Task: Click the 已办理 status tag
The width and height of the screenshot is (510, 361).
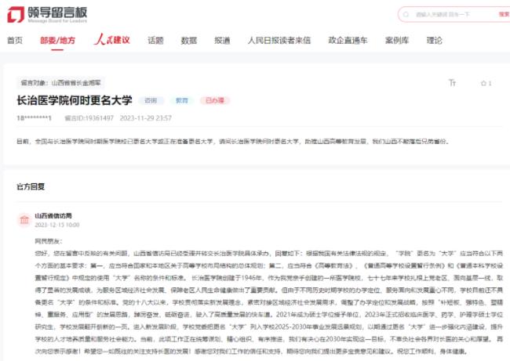Action: (x=215, y=101)
